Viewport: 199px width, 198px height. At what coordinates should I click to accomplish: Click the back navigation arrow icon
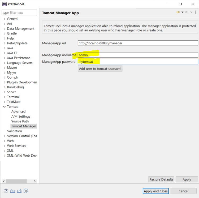click(x=178, y=12)
